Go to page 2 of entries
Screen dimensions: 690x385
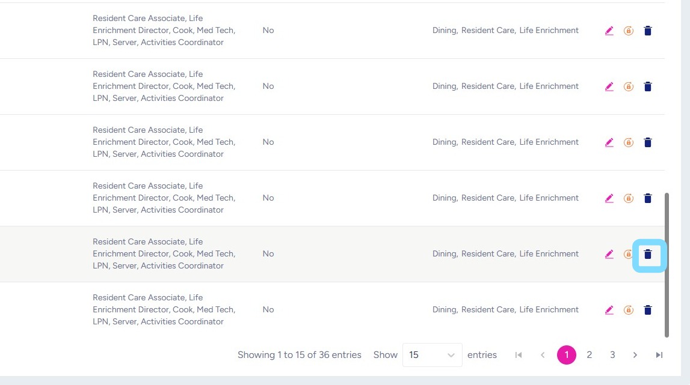point(590,355)
